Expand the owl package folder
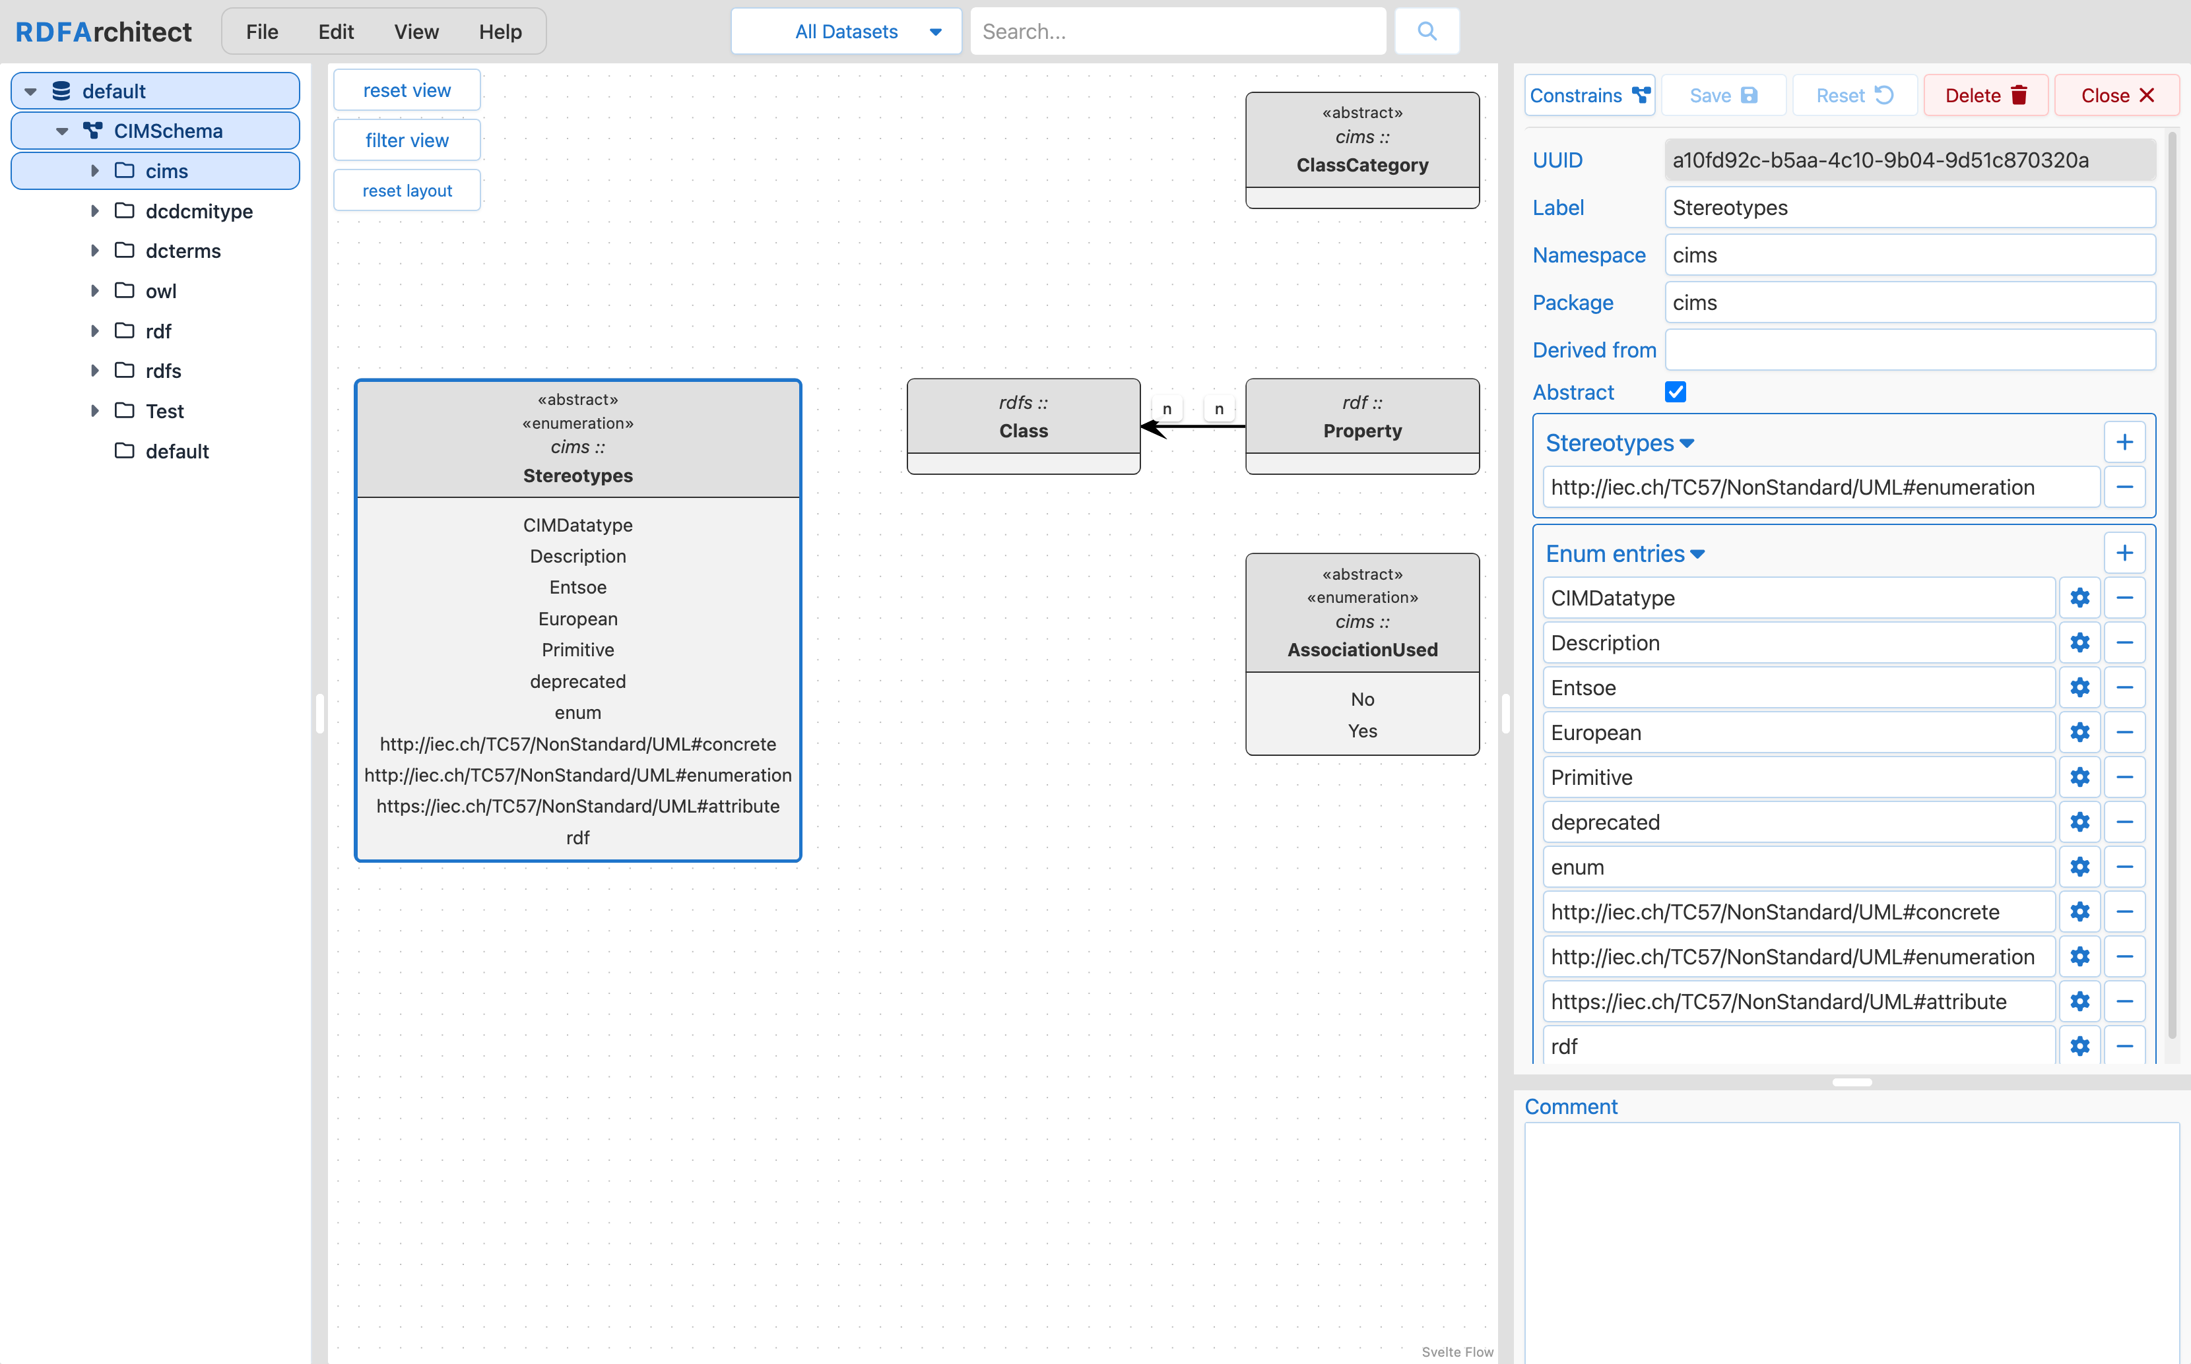The height and width of the screenshot is (1364, 2191). click(94, 290)
